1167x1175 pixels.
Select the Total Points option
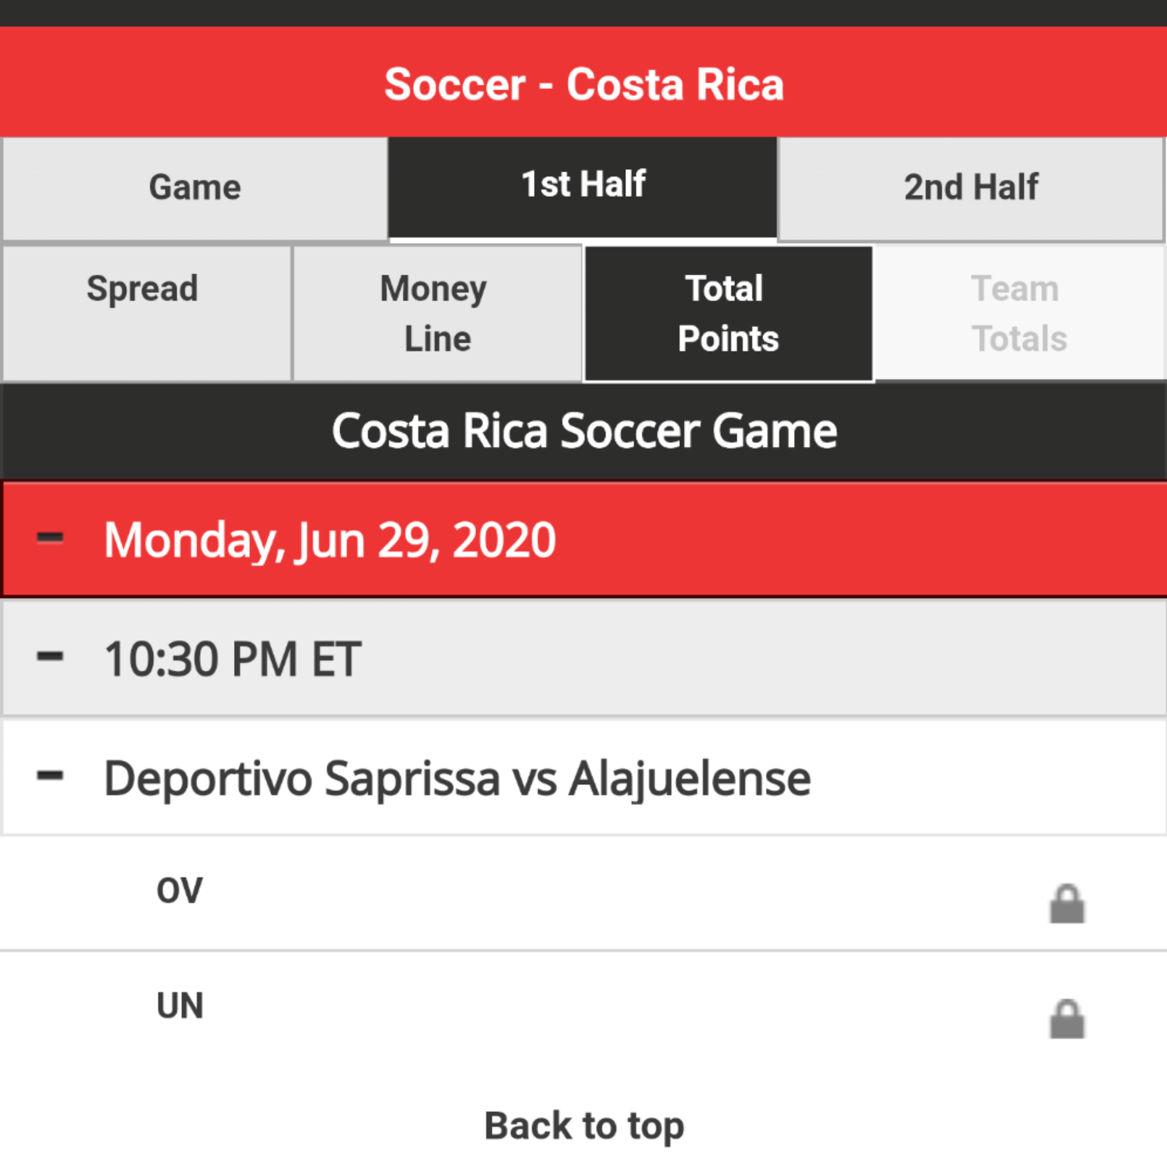[x=729, y=314]
